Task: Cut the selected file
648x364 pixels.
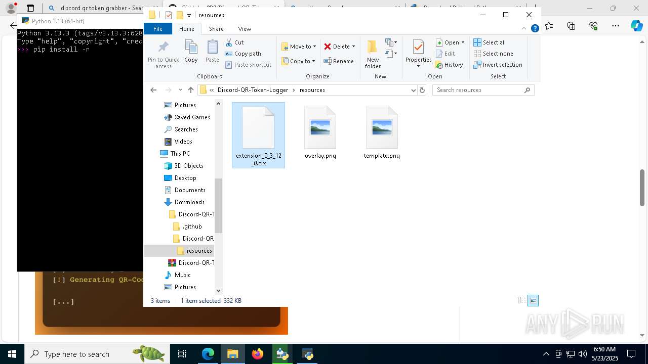Action: click(234, 42)
